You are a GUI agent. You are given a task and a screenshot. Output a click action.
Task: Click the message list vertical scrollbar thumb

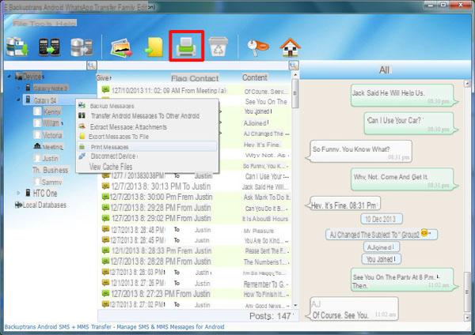[x=295, y=94]
